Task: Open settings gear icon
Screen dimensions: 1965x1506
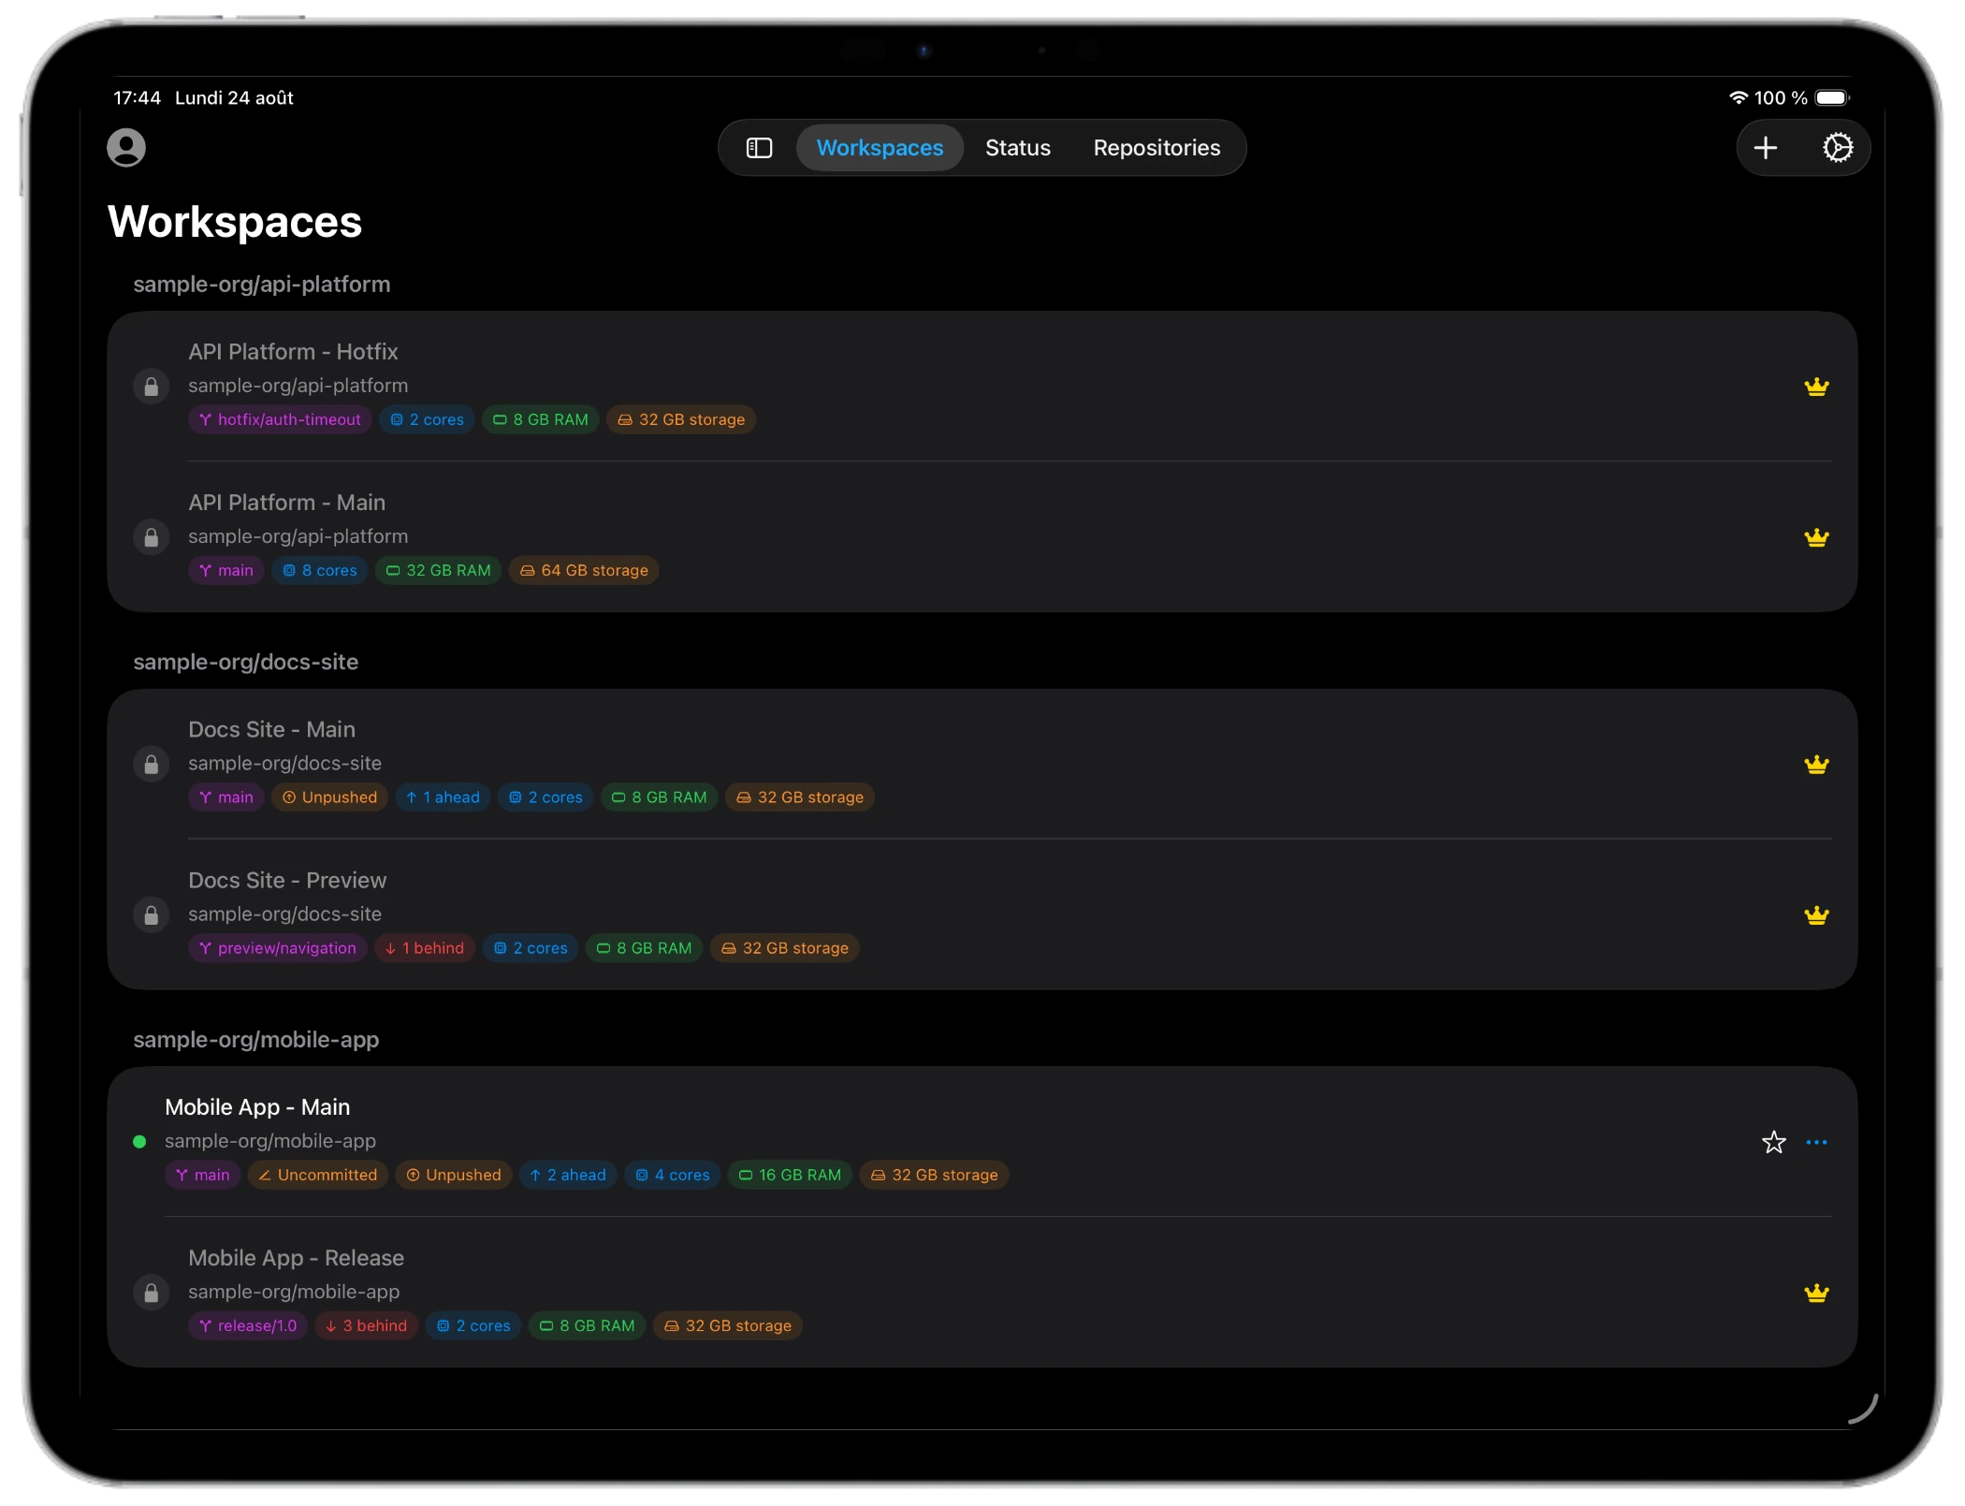Action: pos(1838,148)
